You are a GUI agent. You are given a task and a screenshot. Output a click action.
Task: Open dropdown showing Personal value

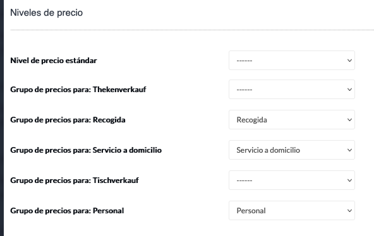coord(292,210)
